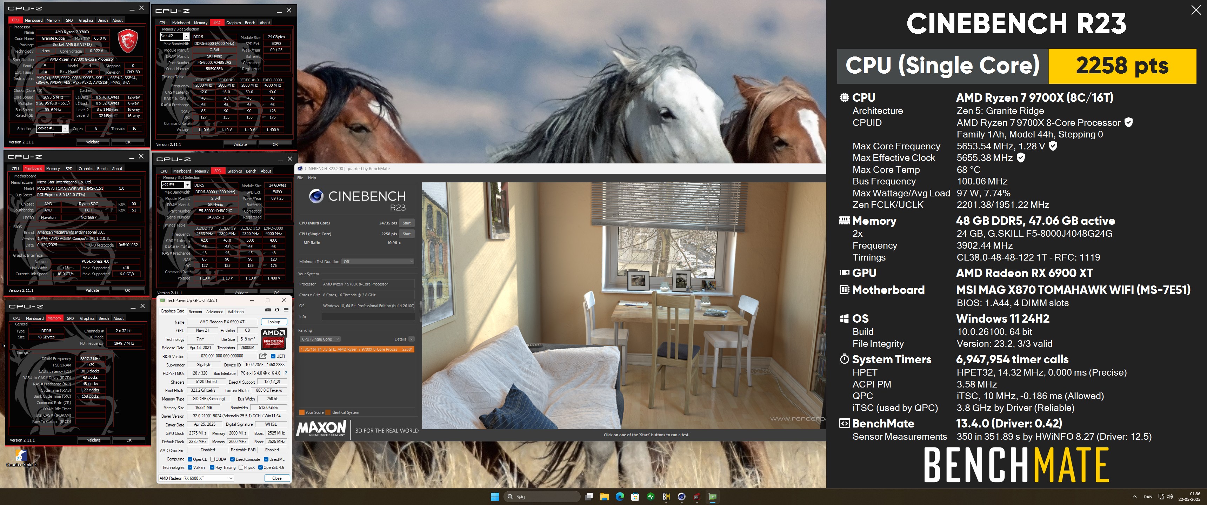Viewport: 1207px width, 505px height.
Task: Open the volume icon in the system tray
Action: coord(1170,497)
